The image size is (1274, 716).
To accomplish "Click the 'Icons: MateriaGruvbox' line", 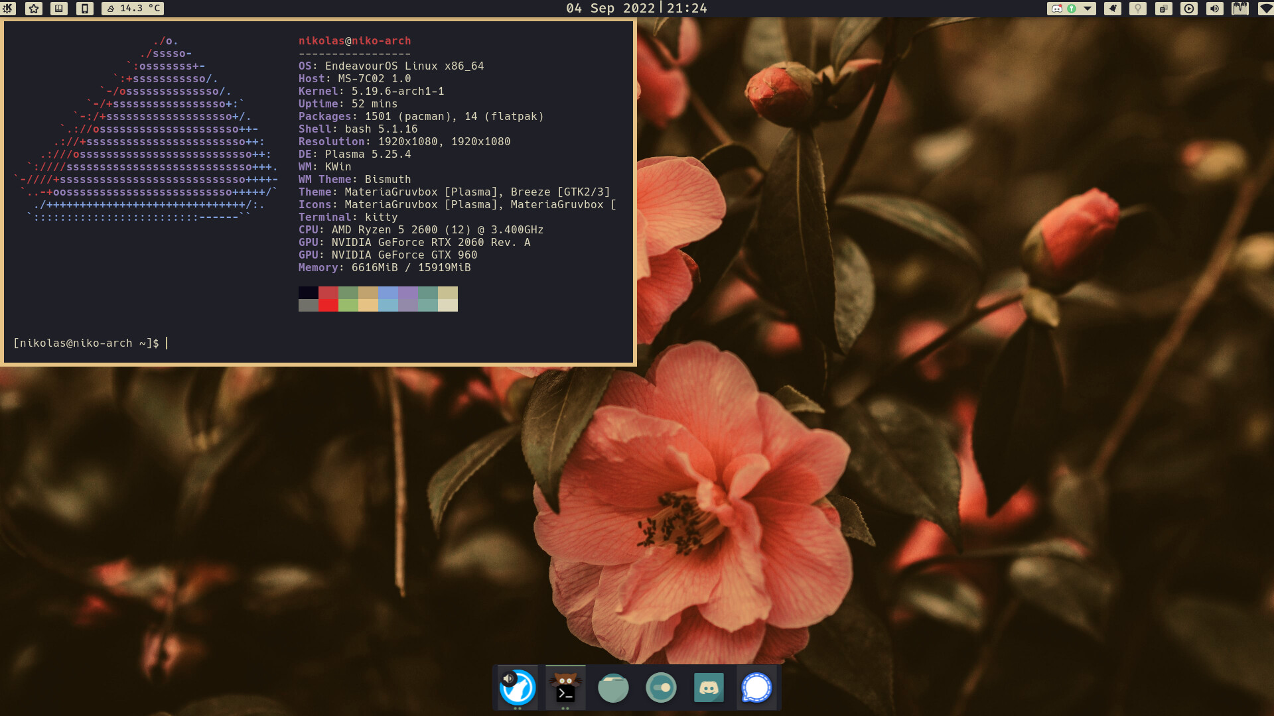I will [457, 205].
